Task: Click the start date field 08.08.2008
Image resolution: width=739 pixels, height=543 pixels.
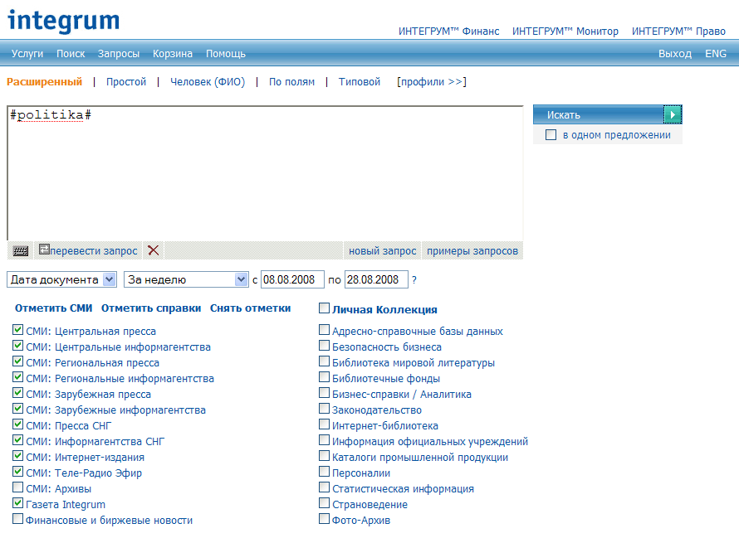Action: 291,279
